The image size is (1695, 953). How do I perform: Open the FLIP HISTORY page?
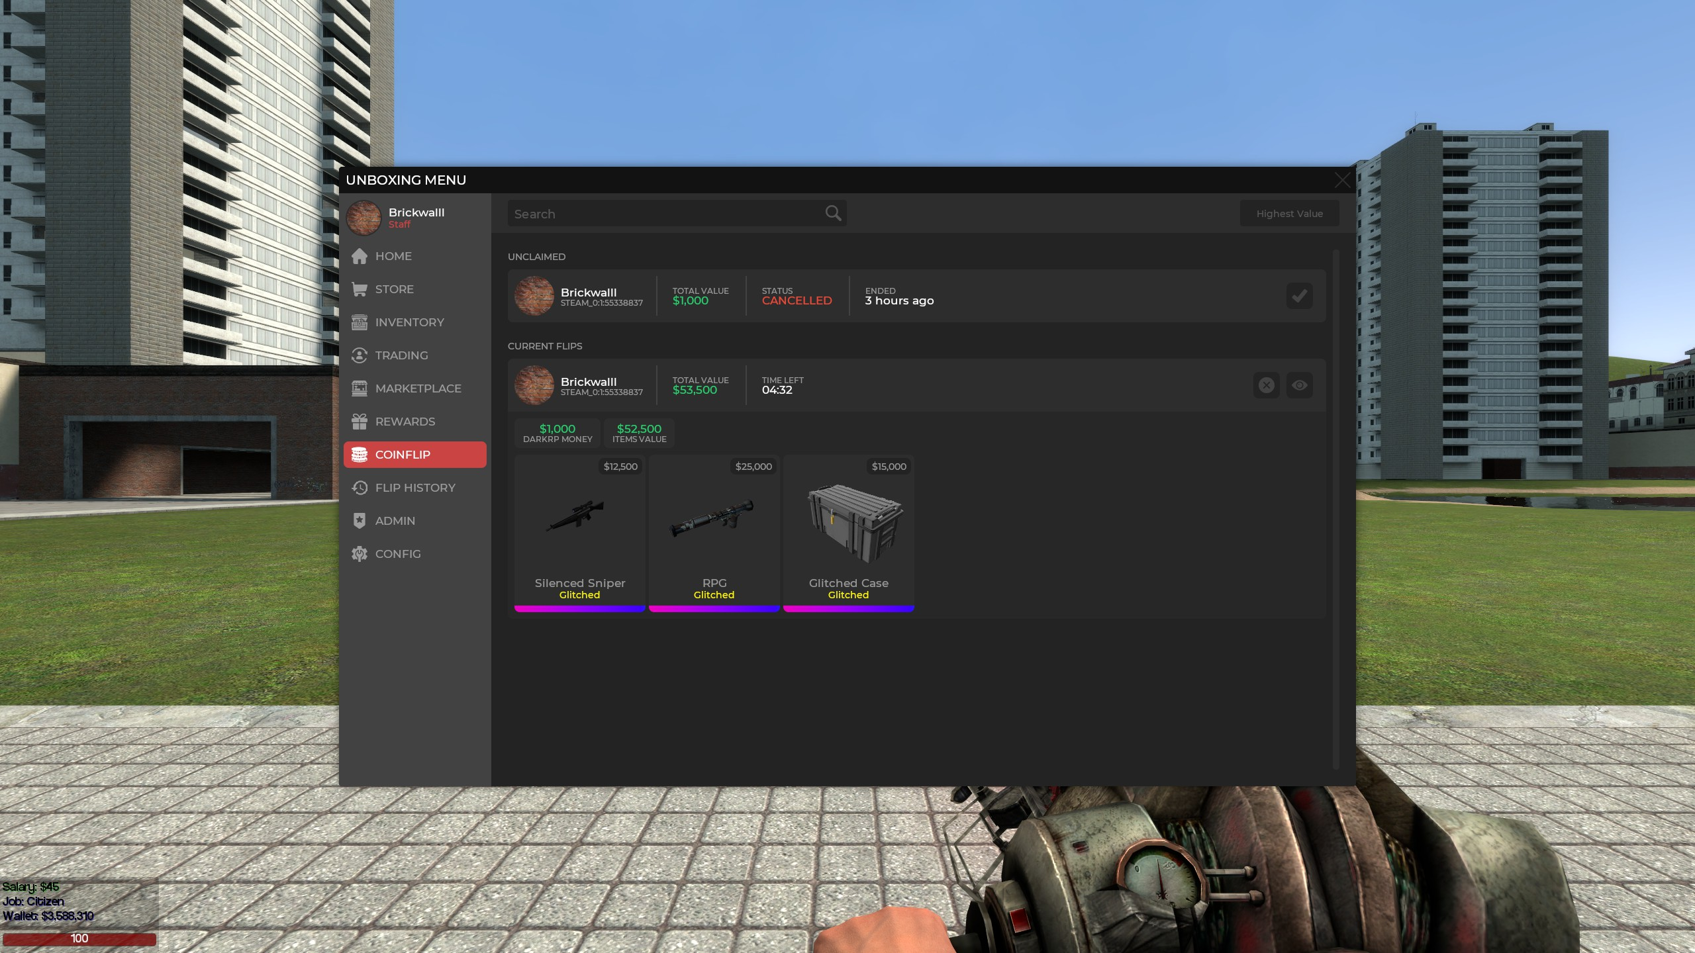(415, 488)
